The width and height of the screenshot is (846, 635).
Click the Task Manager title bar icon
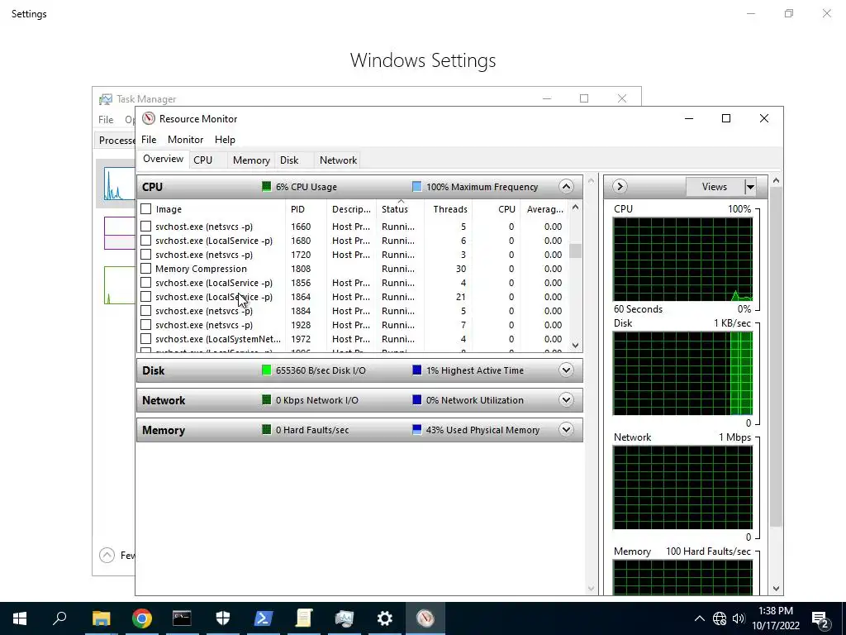point(106,99)
